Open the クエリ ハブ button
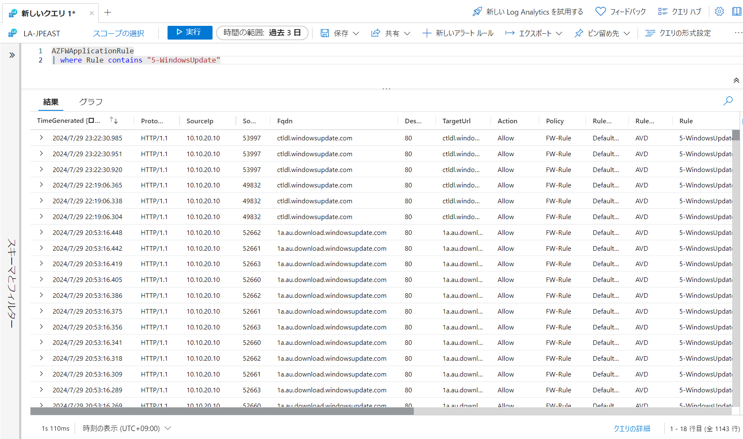This screenshot has height=439, width=743. tap(680, 12)
